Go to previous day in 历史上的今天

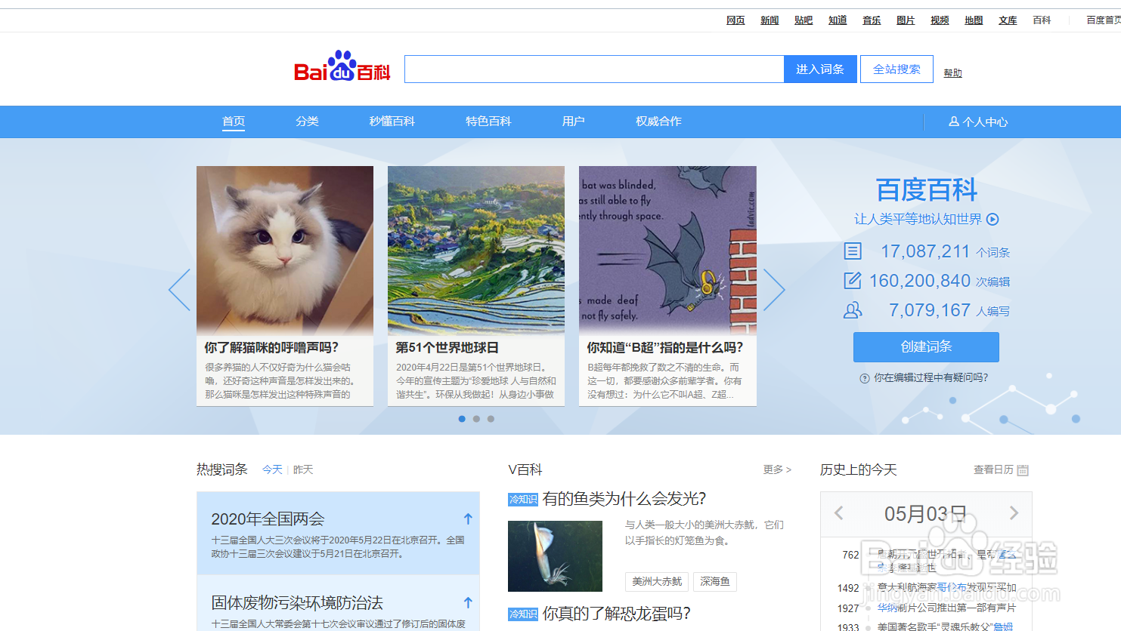(x=839, y=513)
